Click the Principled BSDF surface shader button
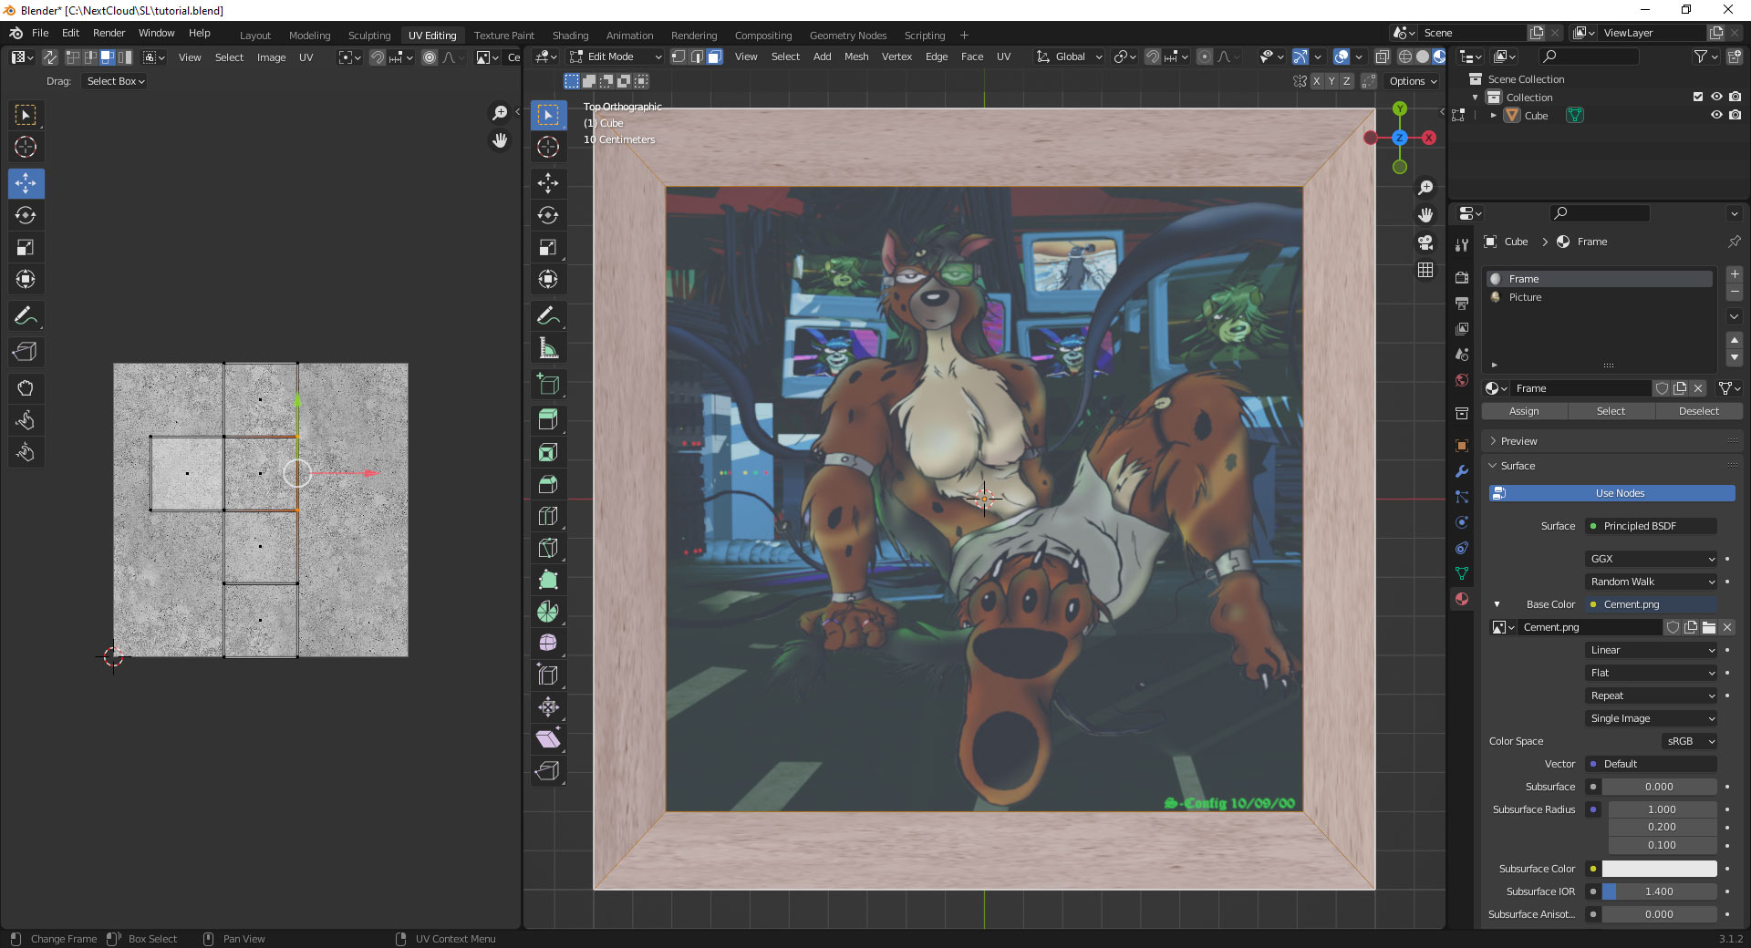This screenshot has width=1751, height=948. click(x=1652, y=526)
